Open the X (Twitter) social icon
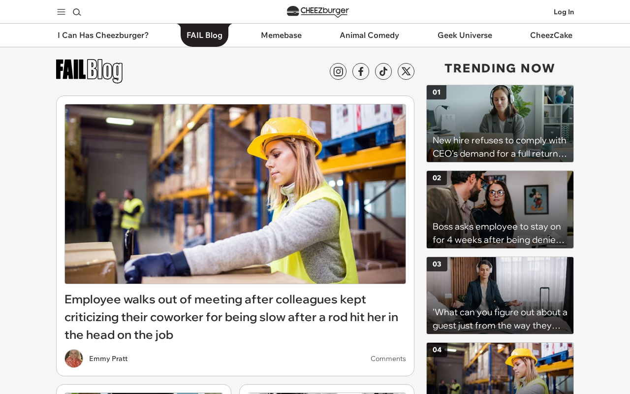This screenshot has height=394, width=630. click(x=406, y=71)
